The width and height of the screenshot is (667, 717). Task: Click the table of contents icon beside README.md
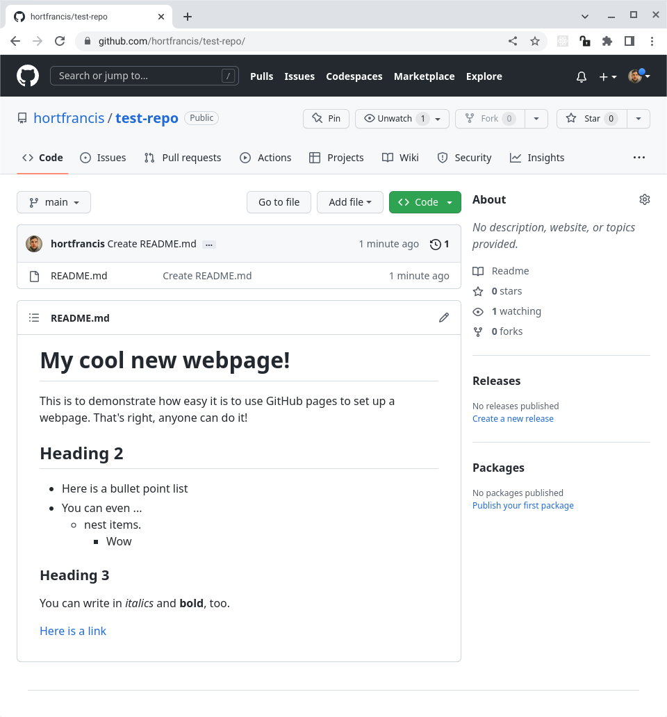click(x=33, y=318)
